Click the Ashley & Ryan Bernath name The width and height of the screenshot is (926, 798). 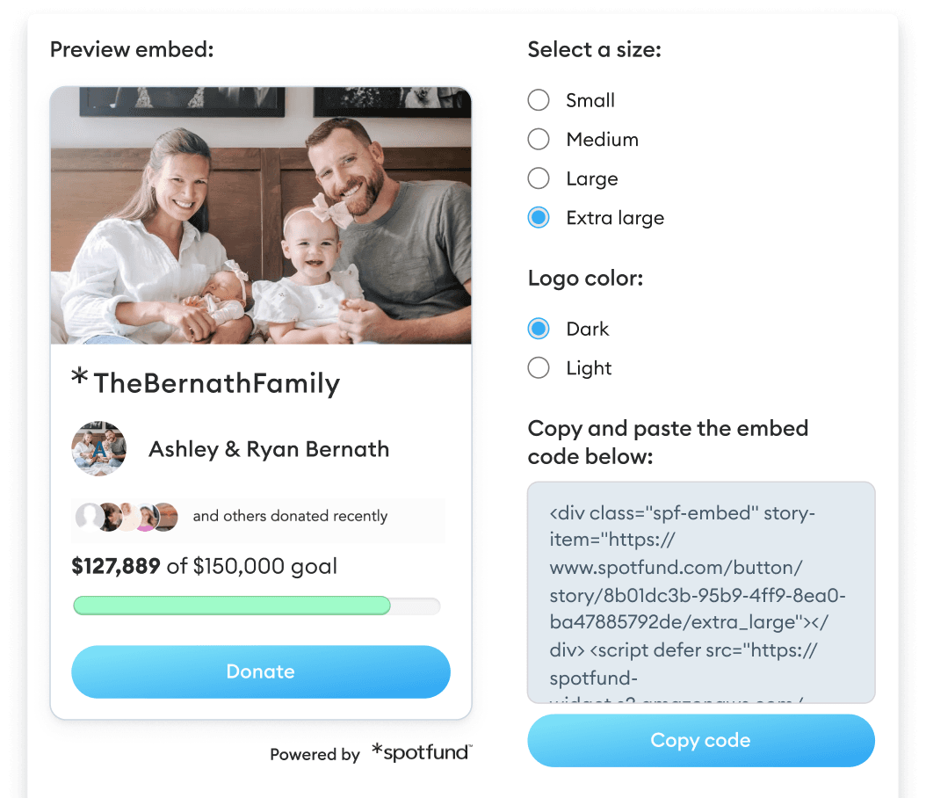[x=269, y=449]
